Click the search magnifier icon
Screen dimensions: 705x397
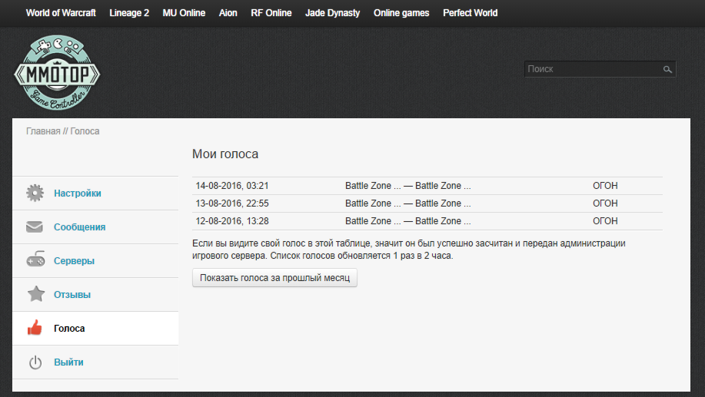[667, 69]
